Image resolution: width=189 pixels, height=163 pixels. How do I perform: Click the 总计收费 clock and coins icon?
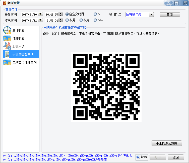[7, 30]
